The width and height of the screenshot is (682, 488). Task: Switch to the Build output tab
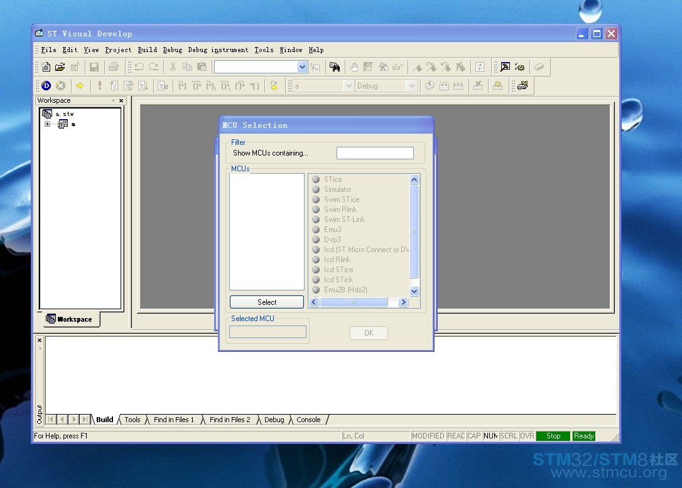click(104, 420)
